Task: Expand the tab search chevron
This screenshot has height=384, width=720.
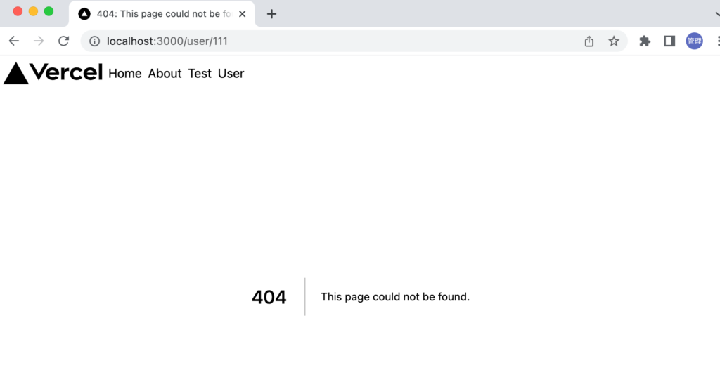Action: click(x=716, y=14)
